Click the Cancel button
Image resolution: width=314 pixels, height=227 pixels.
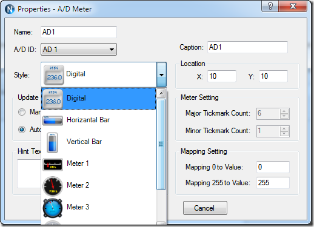coord(205,208)
